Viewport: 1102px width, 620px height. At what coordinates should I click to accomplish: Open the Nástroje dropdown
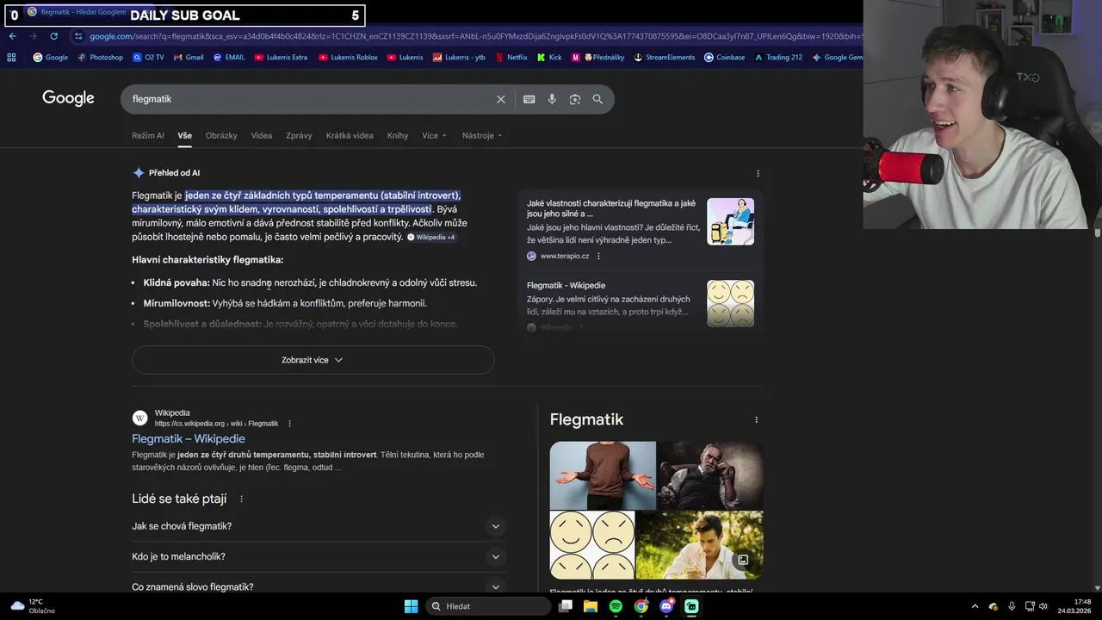point(482,135)
